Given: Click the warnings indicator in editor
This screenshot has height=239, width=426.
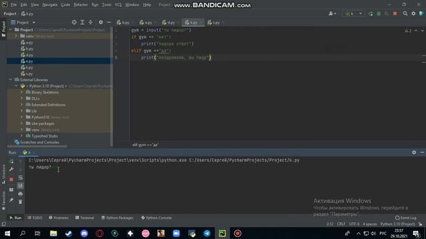Looking at the screenshot, I should [x=408, y=31].
